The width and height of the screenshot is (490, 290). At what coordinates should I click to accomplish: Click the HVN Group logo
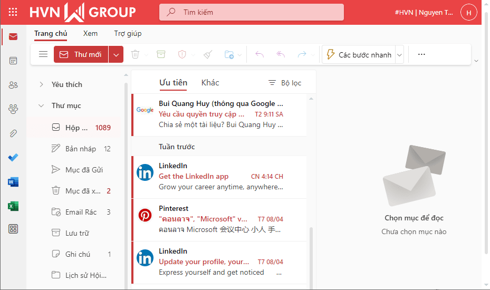click(83, 12)
